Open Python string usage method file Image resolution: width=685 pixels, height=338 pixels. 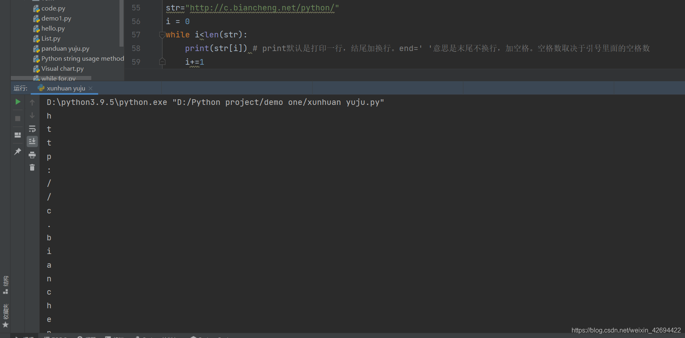(x=82, y=58)
